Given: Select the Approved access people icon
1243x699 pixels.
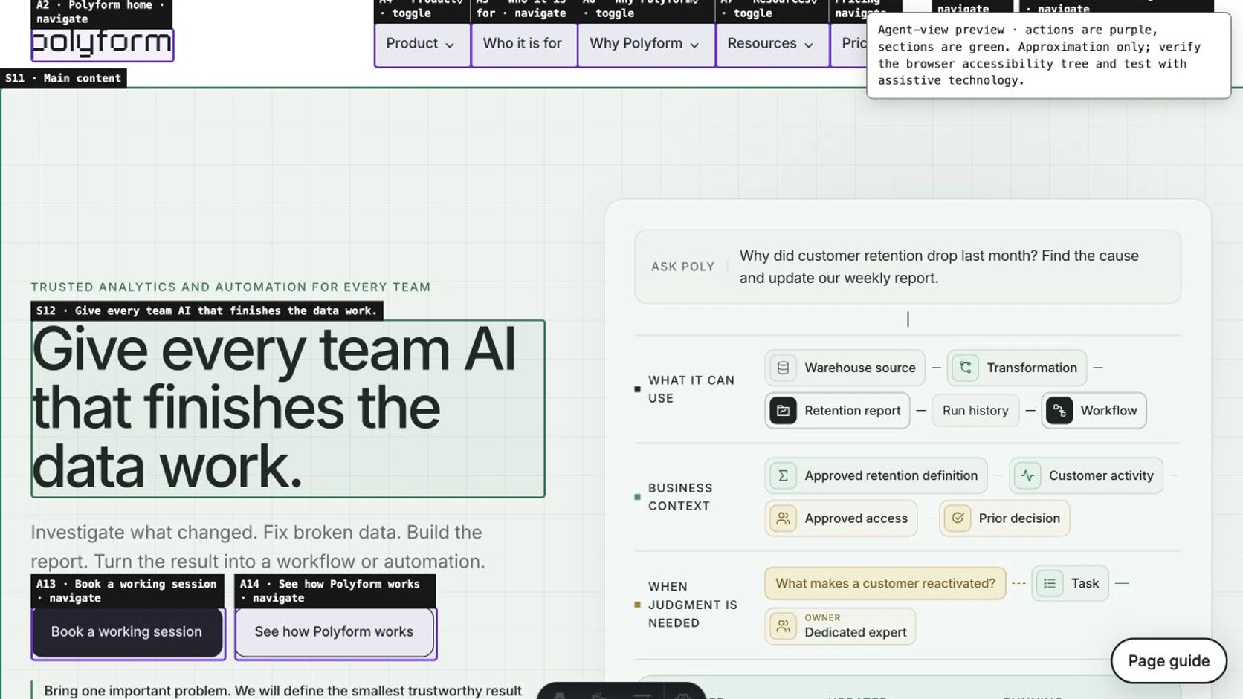Looking at the screenshot, I should coord(783,518).
